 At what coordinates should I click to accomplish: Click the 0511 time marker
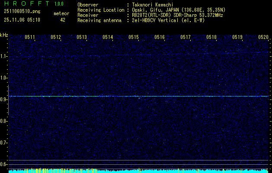30,37
